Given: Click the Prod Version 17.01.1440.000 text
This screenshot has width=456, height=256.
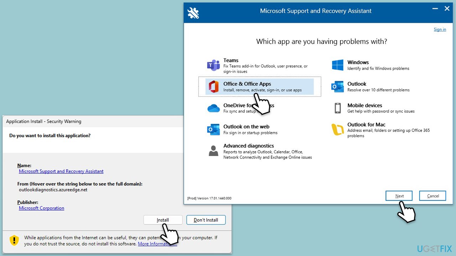Looking at the screenshot, I should (209, 198).
